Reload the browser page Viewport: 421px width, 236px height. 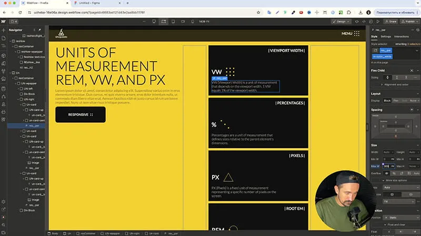[20, 12]
